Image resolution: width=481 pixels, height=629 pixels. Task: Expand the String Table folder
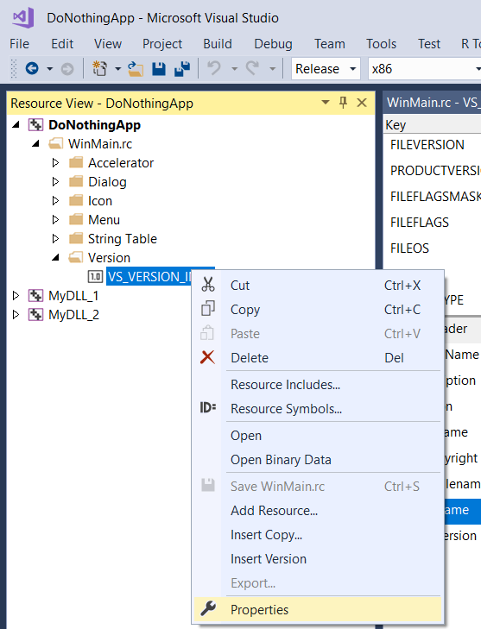[x=55, y=239]
